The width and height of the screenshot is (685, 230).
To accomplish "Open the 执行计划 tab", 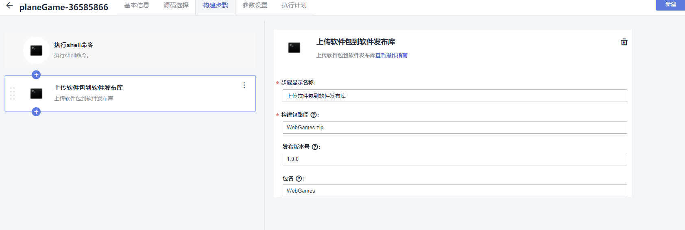I will [x=294, y=5].
